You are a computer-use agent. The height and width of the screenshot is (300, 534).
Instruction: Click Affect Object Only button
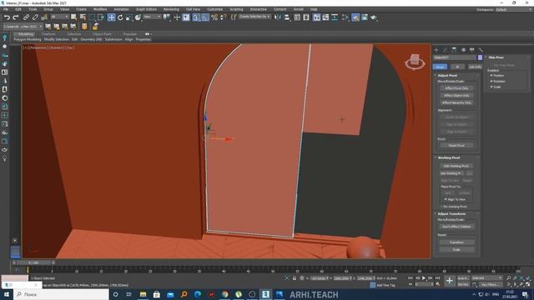(456, 95)
